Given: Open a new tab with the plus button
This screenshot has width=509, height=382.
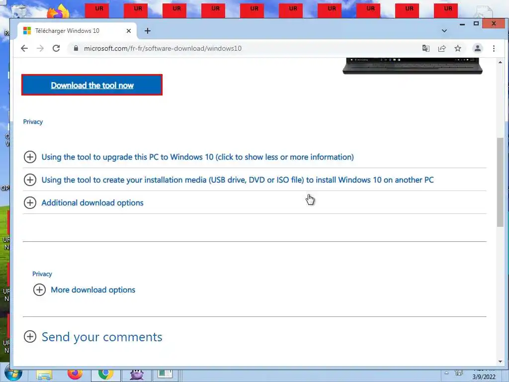Looking at the screenshot, I should pos(147,31).
